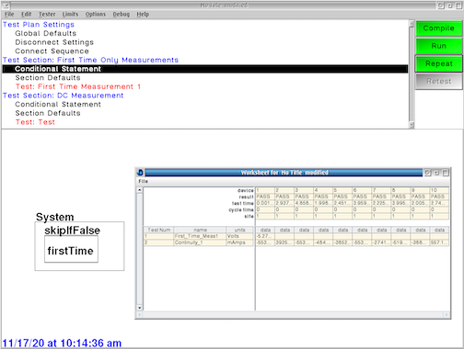
Task: Click worksheet horizontal scroll right arrow
Action: click(447, 315)
